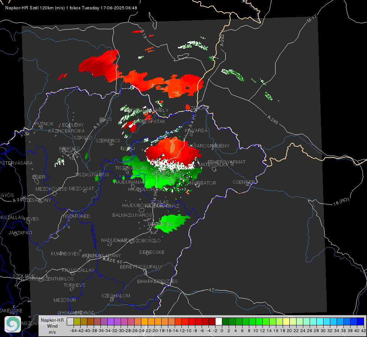
Task: Click the NYÍRBÁTOR city label
Action: click(x=203, y=183)
